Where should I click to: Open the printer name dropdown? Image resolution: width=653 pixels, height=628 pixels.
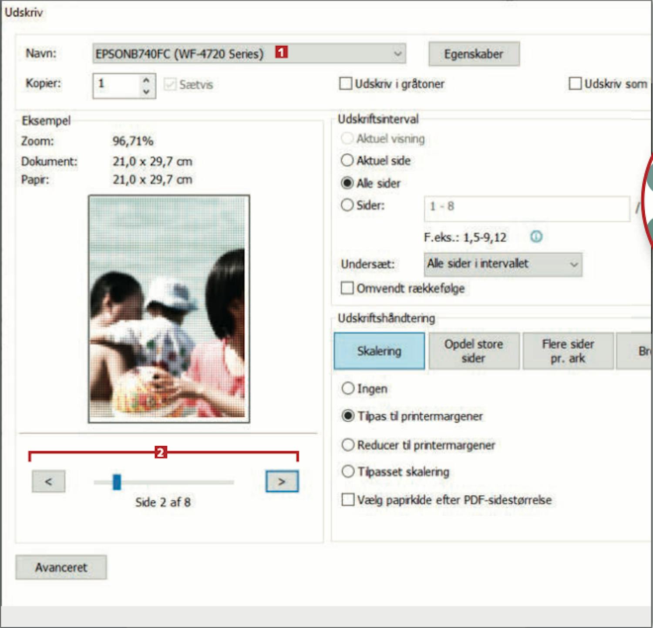(x=397, y=54)
